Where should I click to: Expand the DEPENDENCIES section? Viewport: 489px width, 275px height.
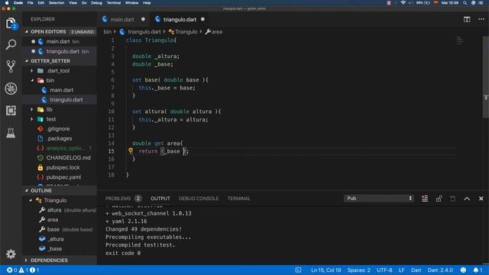click(60, 260)
